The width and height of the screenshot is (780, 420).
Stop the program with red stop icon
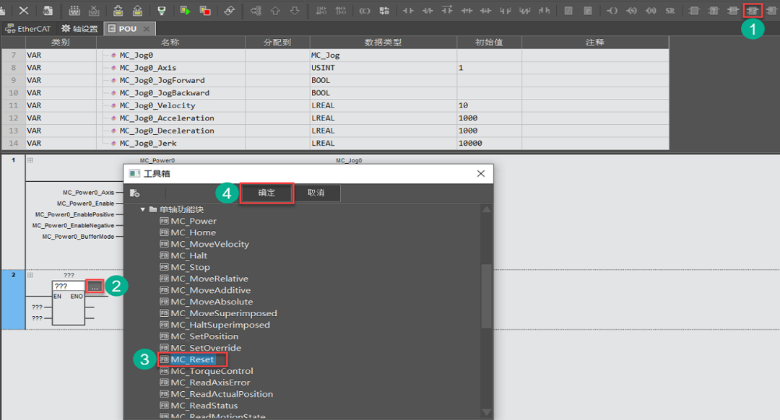pyautogui.click(x=204, y=10)
